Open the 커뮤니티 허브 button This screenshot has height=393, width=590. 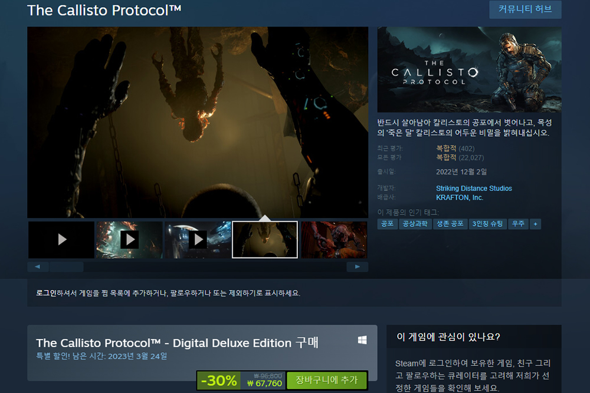(x=525, y=9)
